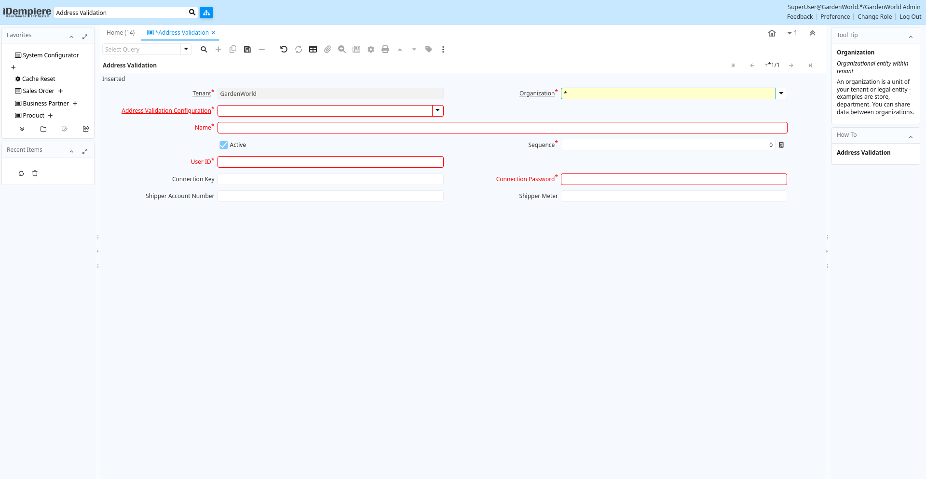Click into the Name input field

coord(502,128)
